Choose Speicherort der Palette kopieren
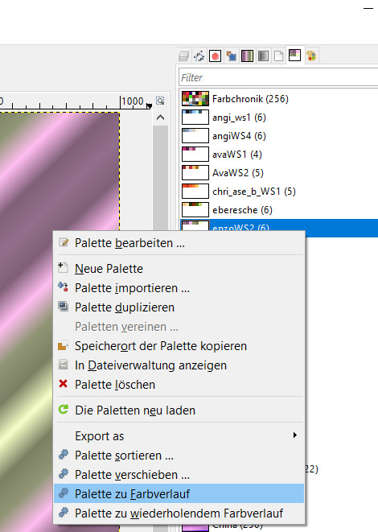Image resolution: width=378 pixels, height=532 pixels. [x=179, y=346]
